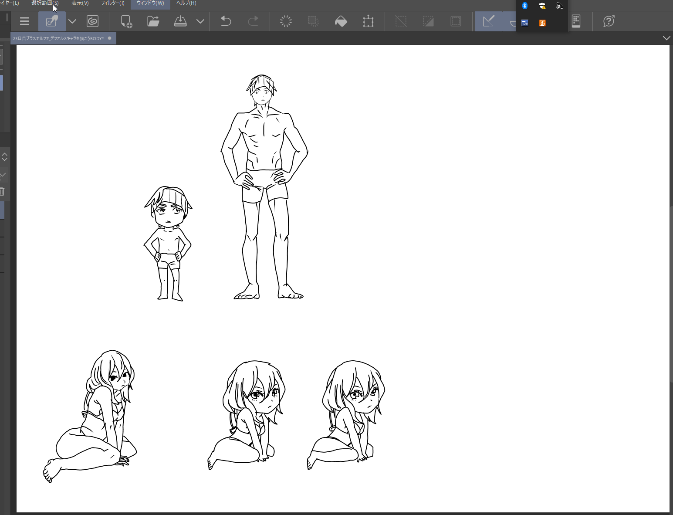
Task: Click the Save icon in the command bar
Action: (180, 21)
